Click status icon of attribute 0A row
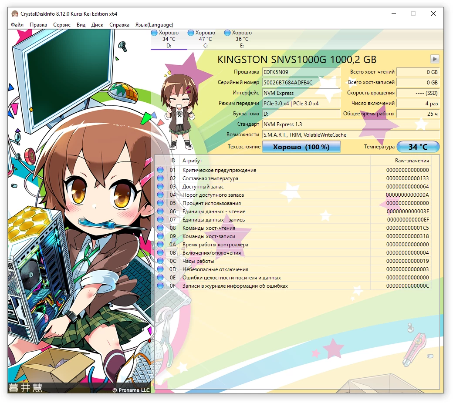Screen dimensions: 453x403 [160, 245]
